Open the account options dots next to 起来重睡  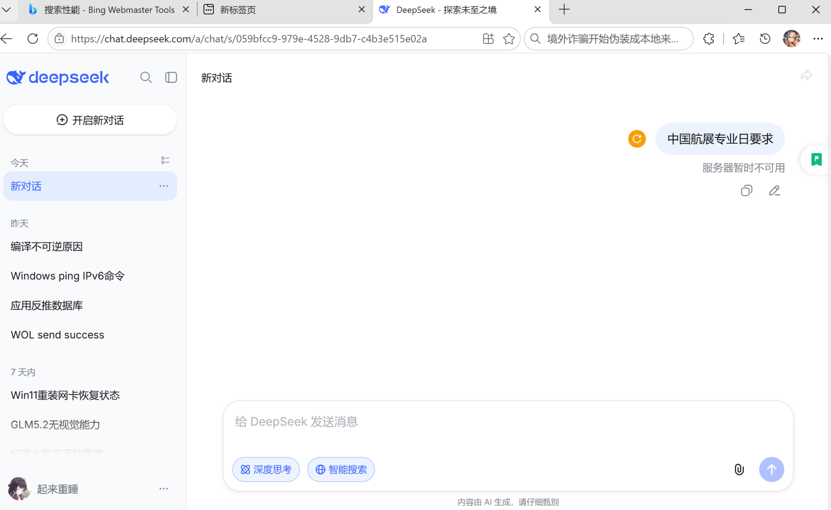click(164, 488)
